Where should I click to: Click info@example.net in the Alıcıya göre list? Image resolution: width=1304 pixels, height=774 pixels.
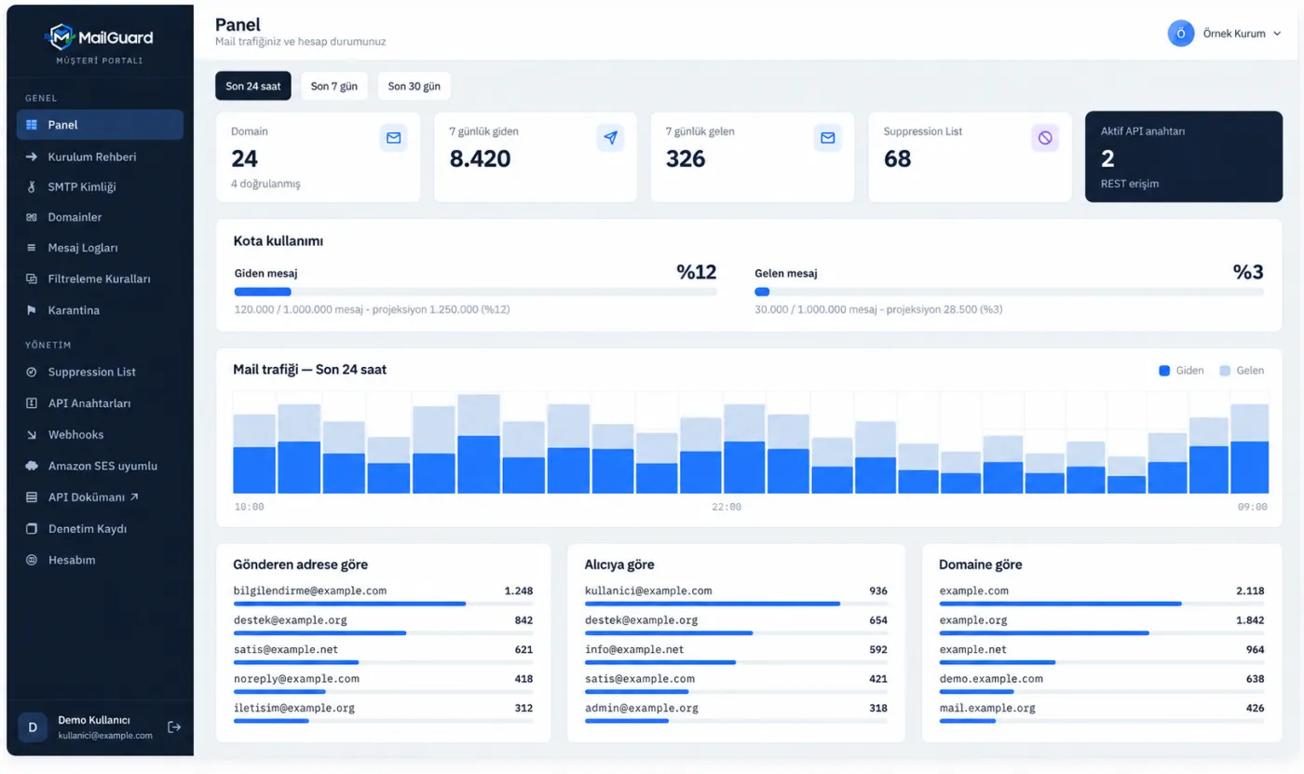pyautogui.click(x=634, y=649)
